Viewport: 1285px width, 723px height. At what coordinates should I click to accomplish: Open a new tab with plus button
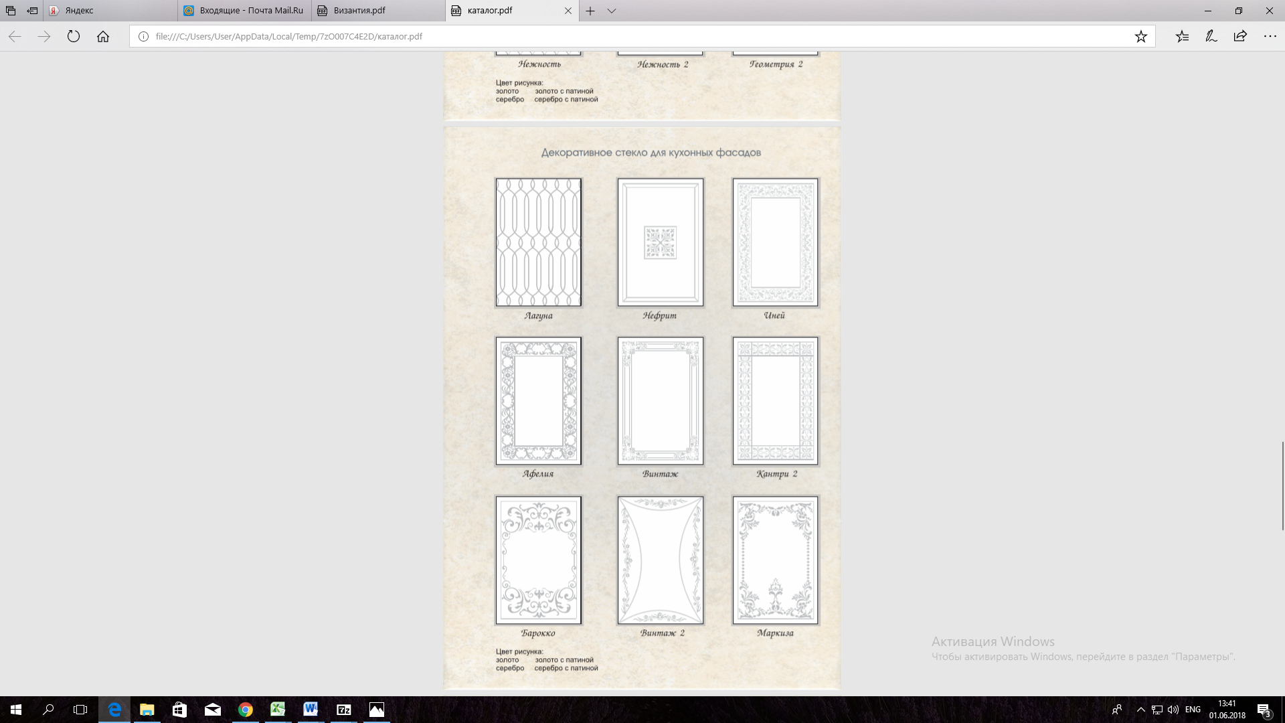click(590, 11)
